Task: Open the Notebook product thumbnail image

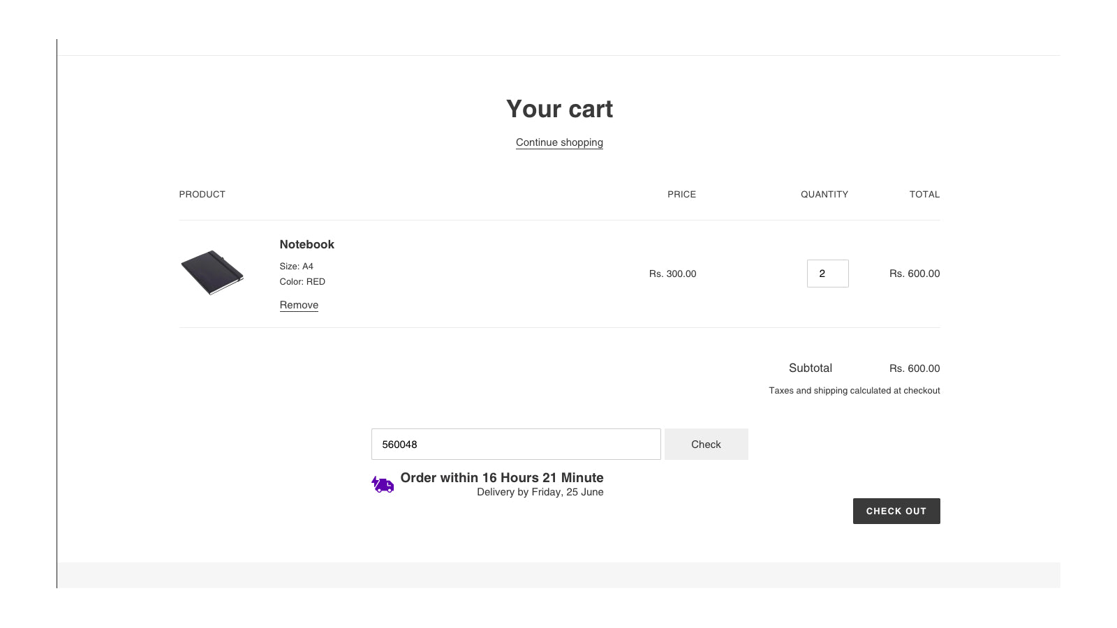Action: pyautogui.click(x=212, y=273)
